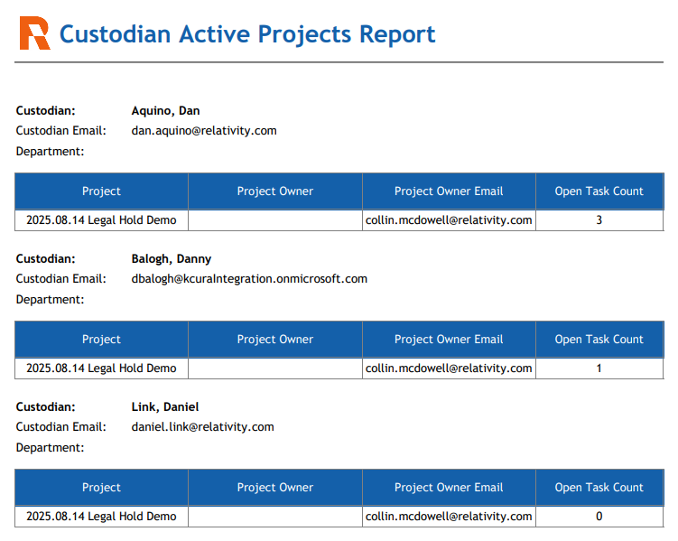Screen dimensions: 678x541
Task: Click Custodian label beside Link, Daniel
Action: [46, 407]
